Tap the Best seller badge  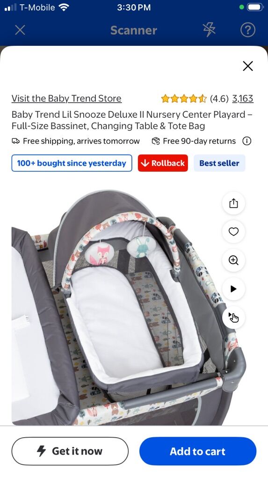click(x=219, y=163)
